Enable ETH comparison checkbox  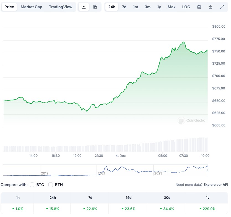51,185
